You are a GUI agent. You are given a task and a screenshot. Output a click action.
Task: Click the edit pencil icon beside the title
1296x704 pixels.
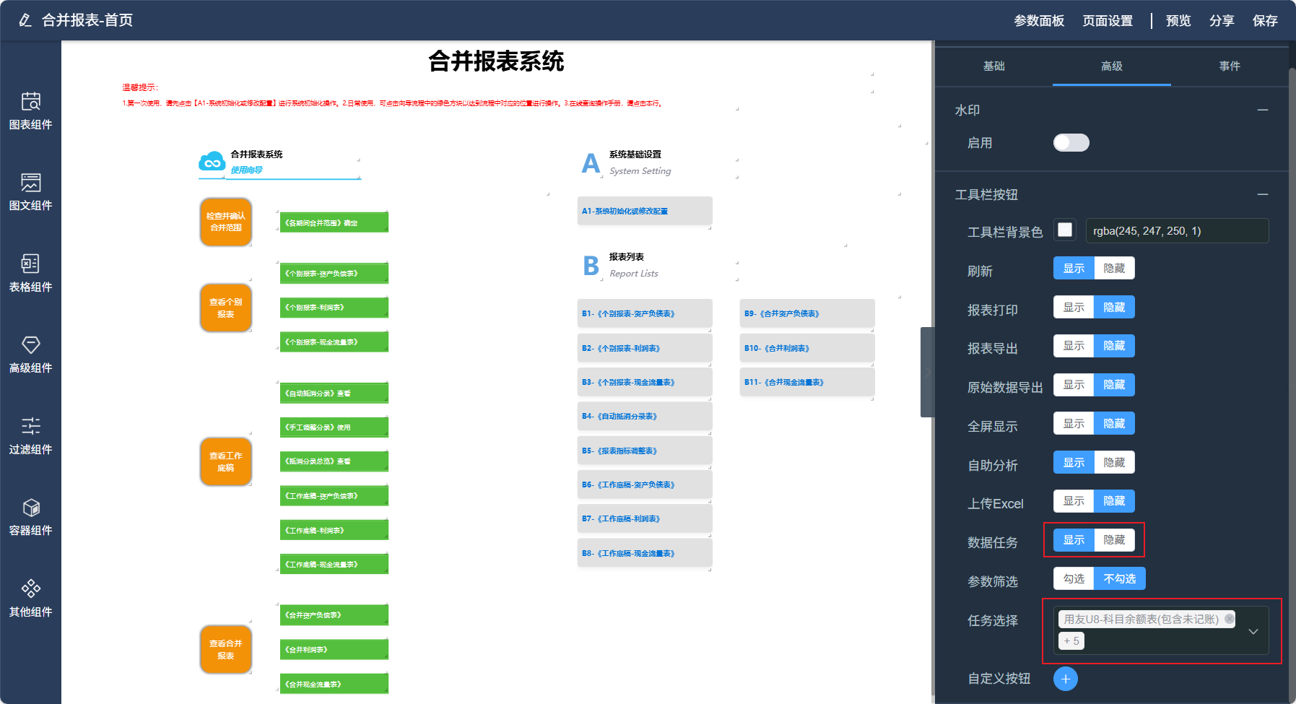click(25, 20)
